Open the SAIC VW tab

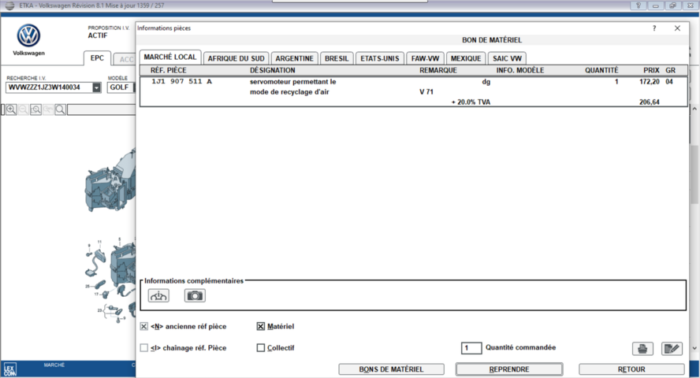[507, 58]
